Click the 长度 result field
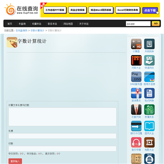This screenshot has height=164, width=164. point(62,136)
